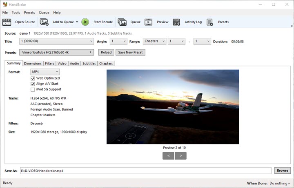Viewport: 294px width, 188px height.
Task: Click the HandBrake app logo in title bar
Action: 5,4
